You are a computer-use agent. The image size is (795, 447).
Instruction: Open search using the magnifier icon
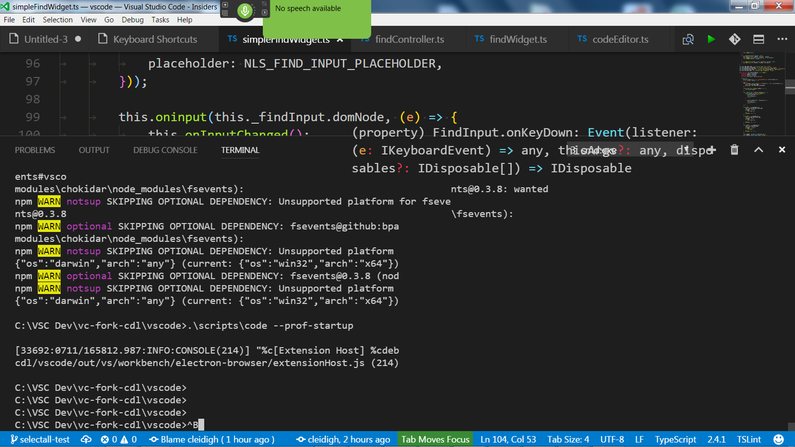click(688, 39)
